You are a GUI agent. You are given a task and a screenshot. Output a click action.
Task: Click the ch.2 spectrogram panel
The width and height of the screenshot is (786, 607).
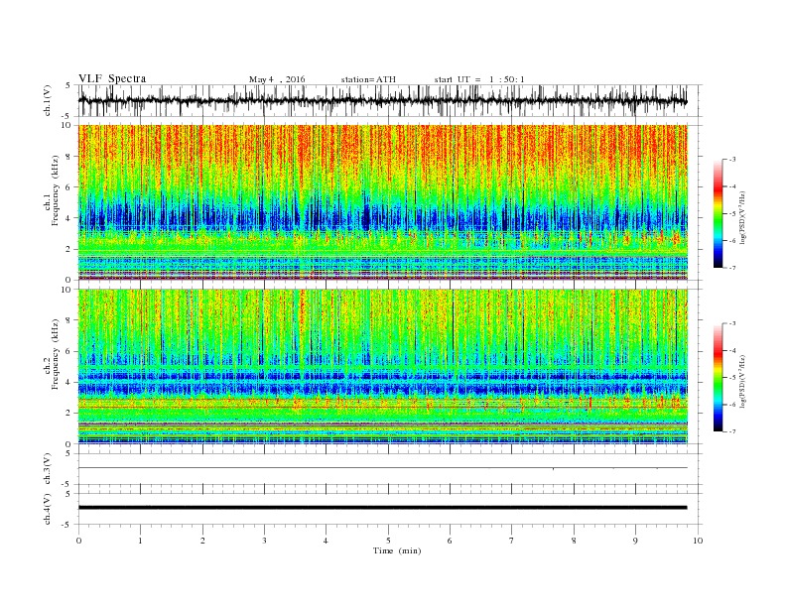pyautogui.click(x=382, y=367)
